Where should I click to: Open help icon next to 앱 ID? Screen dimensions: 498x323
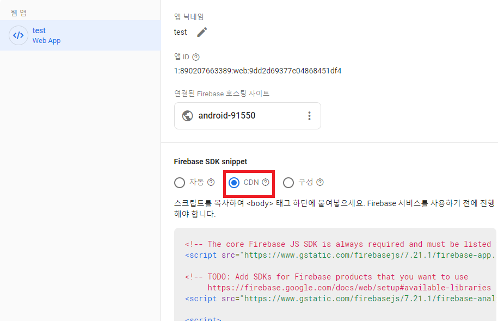(196, 57)
